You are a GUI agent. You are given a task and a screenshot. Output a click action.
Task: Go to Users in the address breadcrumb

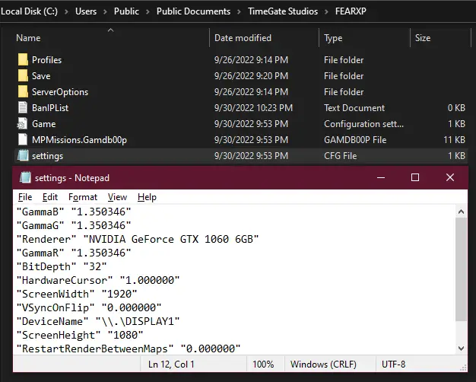(x=86, y=11)
